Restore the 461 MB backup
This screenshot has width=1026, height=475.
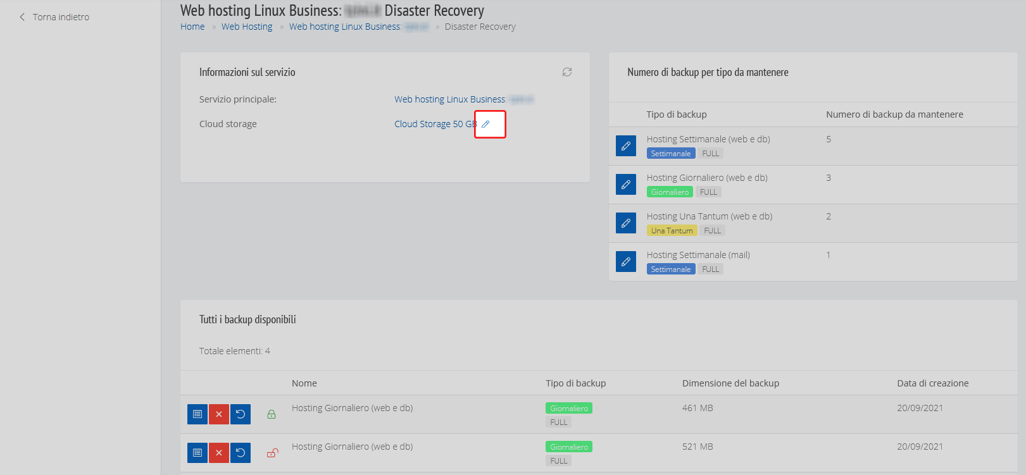(x=241, y=414)
